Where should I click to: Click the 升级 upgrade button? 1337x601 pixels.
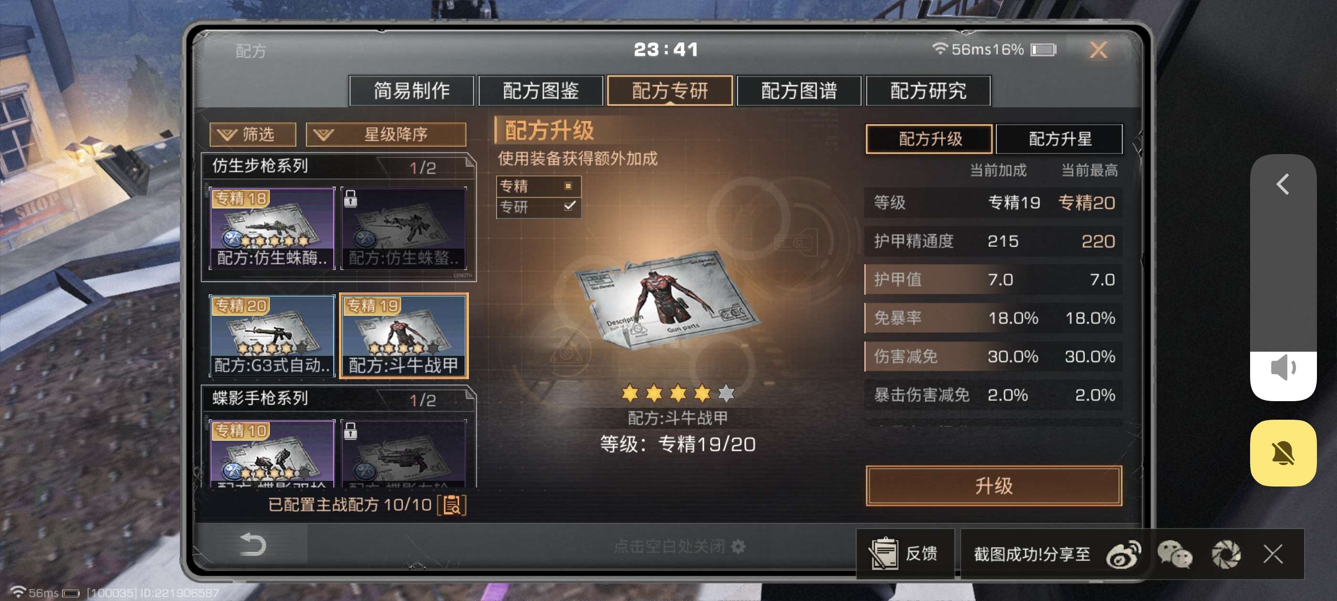pyautogui.click(x=993, y=486)
